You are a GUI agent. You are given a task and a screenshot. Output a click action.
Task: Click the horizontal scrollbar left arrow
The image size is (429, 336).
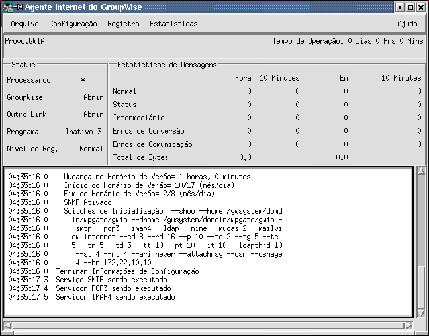click(x=8, y=325)
